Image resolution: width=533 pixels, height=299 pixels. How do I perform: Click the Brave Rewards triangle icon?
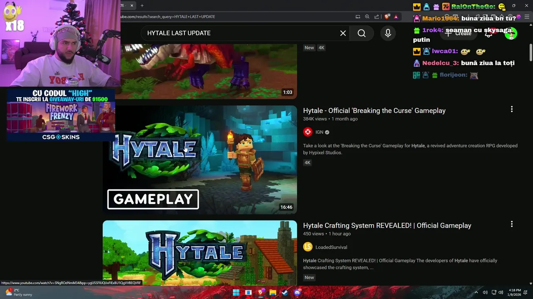(396, 17)
